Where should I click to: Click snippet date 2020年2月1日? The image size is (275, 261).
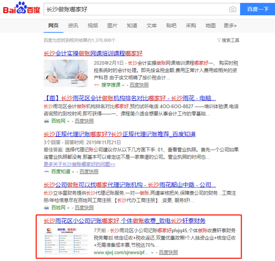(108, 63)
